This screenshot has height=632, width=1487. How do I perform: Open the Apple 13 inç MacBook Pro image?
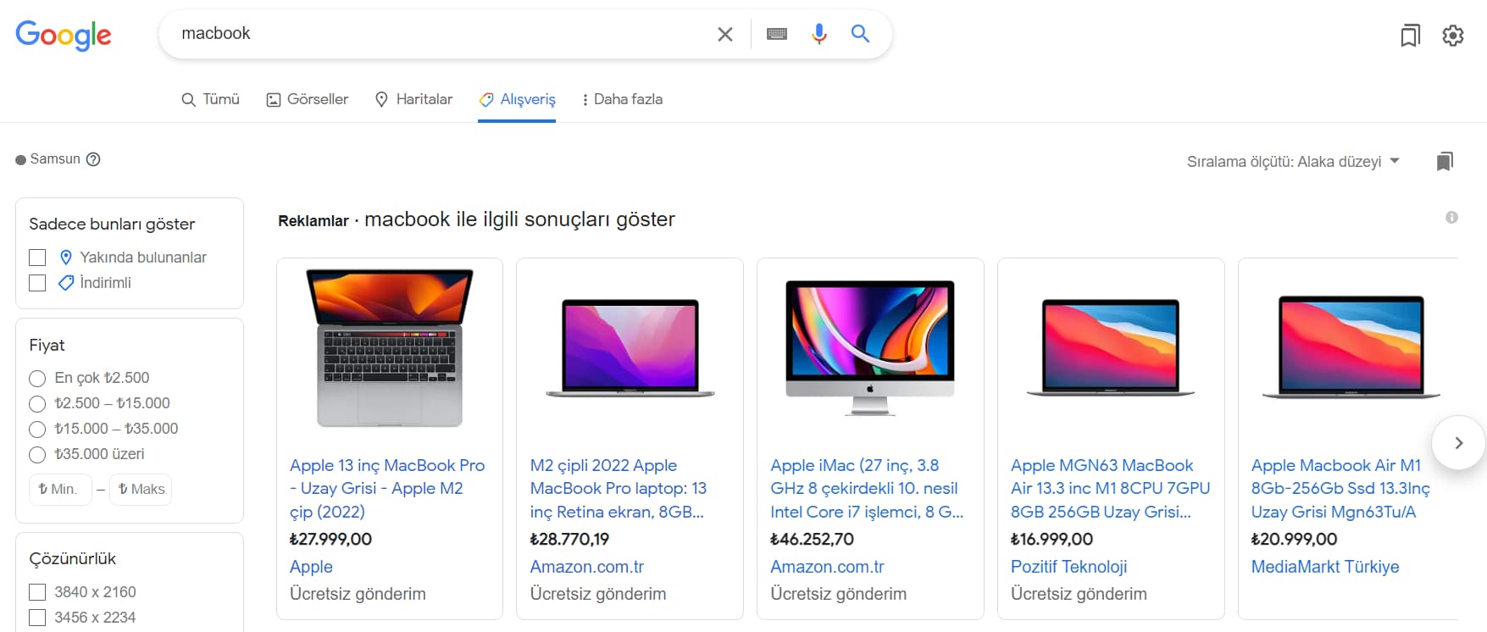[390, 348]
